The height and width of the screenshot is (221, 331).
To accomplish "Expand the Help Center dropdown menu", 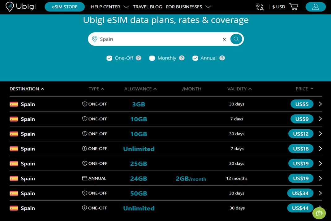I will (x=126, y=7).
